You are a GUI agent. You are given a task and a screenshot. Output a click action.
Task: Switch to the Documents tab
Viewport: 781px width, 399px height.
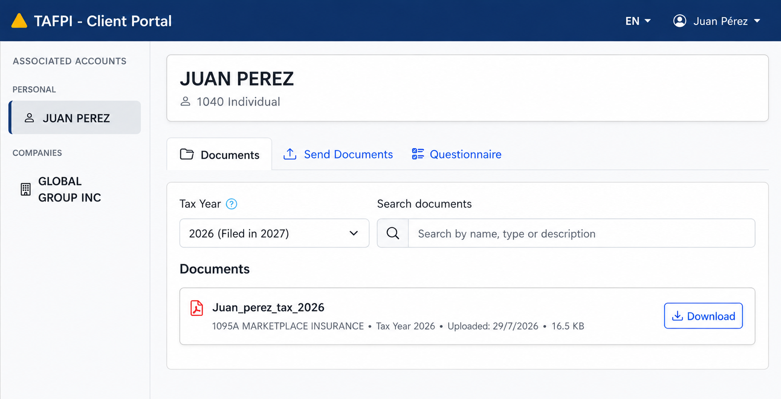tap(220, 154)
